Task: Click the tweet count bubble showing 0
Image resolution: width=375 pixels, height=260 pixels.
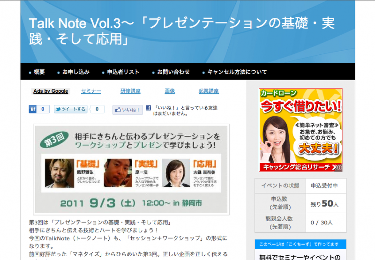Action: click(97, 109)
